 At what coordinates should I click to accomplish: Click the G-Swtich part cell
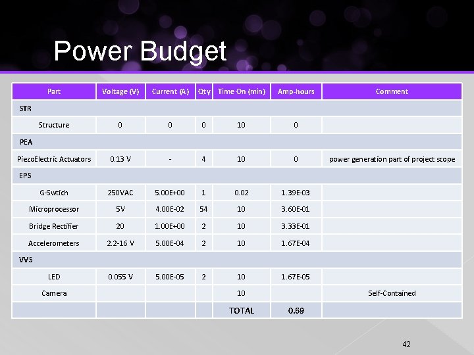coord(54,193)
